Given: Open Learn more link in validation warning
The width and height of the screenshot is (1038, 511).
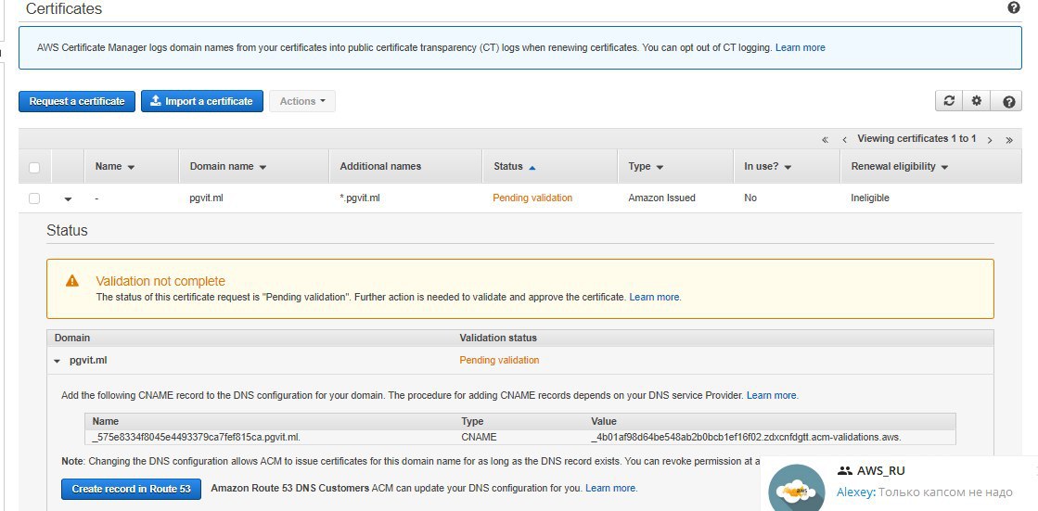Looking at the screenshot, I should [x=654, y=297].
